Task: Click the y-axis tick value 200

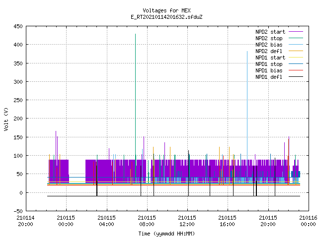Action: pos(18,119)
